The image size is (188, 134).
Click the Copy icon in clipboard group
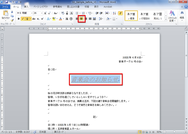(x=12, y=16)
